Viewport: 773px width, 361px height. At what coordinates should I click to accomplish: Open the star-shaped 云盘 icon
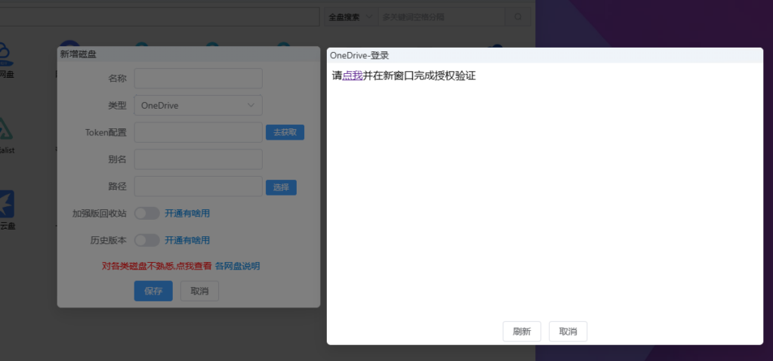point(6,204)
